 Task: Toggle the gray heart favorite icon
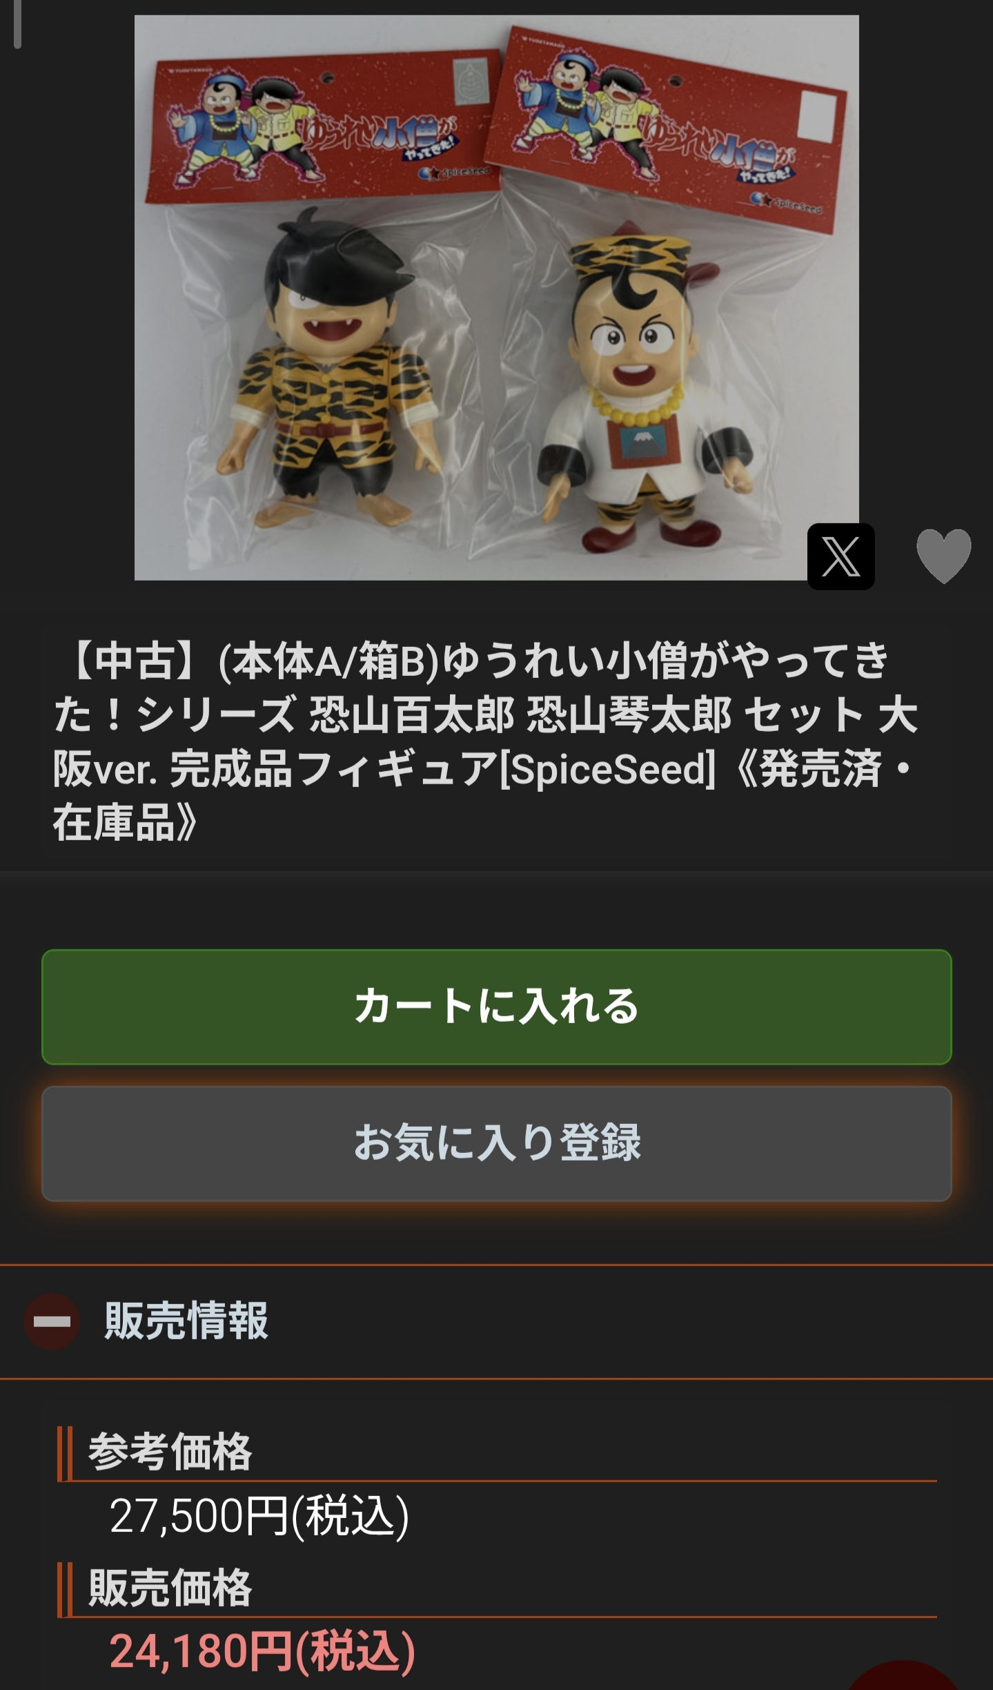click(943, 556)
